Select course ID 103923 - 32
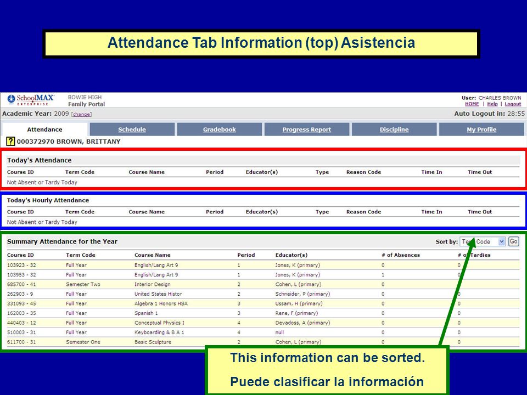The height and width of the screenshot is (395, 527). coord(21,265)
